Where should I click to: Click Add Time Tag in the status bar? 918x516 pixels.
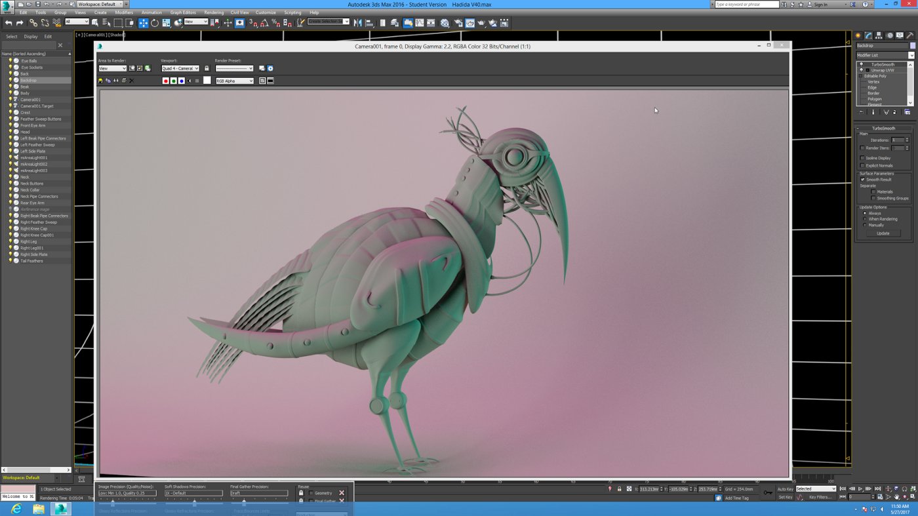(x=736, y=498)
